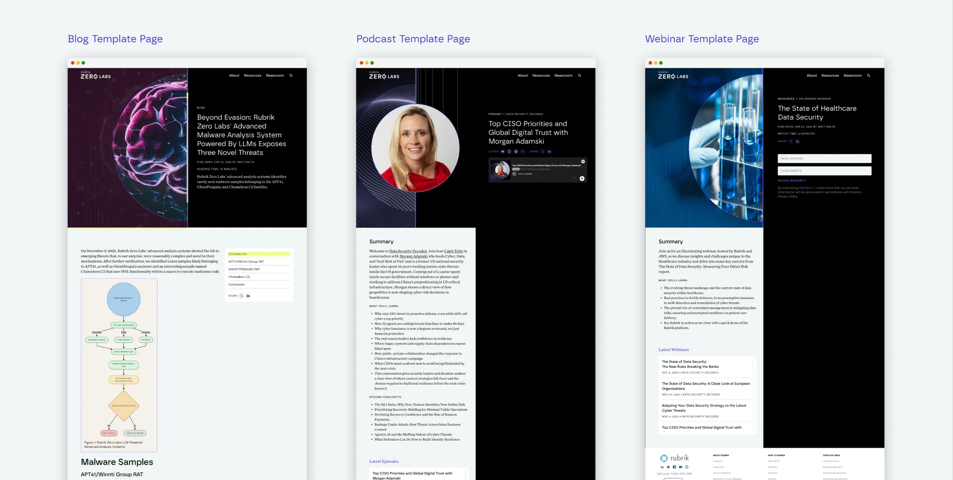Click the Spotify logo in embedded player
953x480 pixels.
[x=583, y=161]
